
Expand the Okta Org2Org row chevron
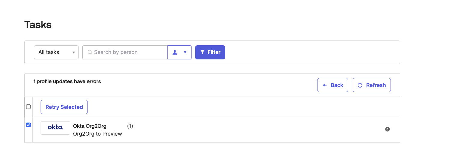[x=387, y=129]
